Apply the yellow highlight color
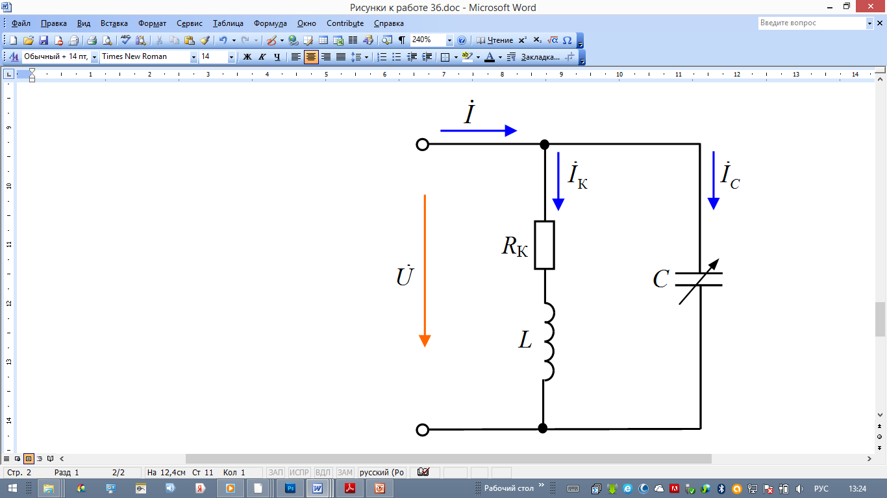Screen dimensions: 887x498 (x=468, y=57)
